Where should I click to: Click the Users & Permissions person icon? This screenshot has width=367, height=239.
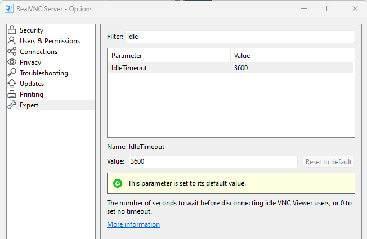click(12, 40)
